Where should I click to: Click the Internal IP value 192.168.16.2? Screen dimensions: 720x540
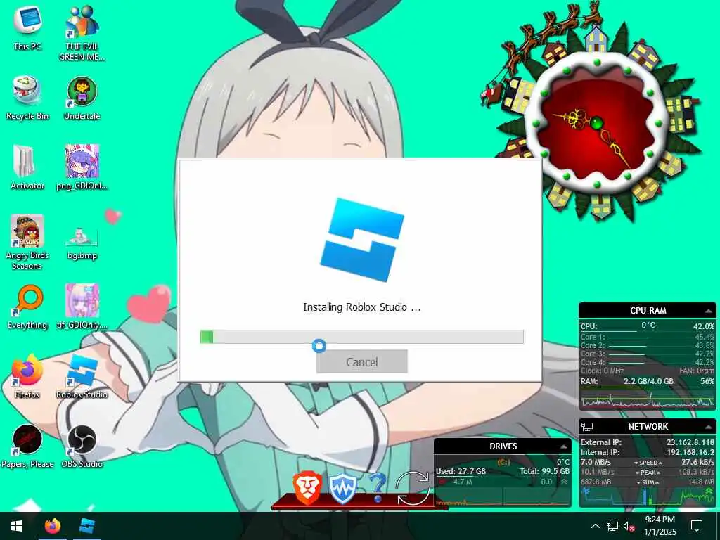pos(690,452)
